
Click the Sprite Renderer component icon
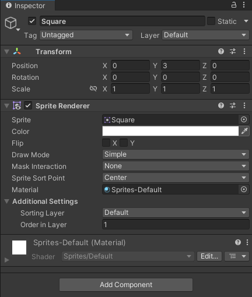pos(17,105)
